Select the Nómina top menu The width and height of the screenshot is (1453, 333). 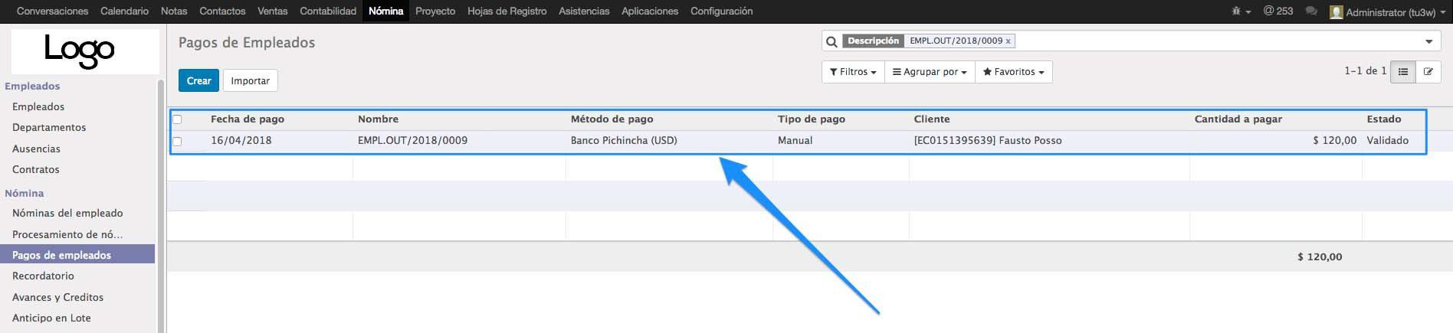coord(385,11)
